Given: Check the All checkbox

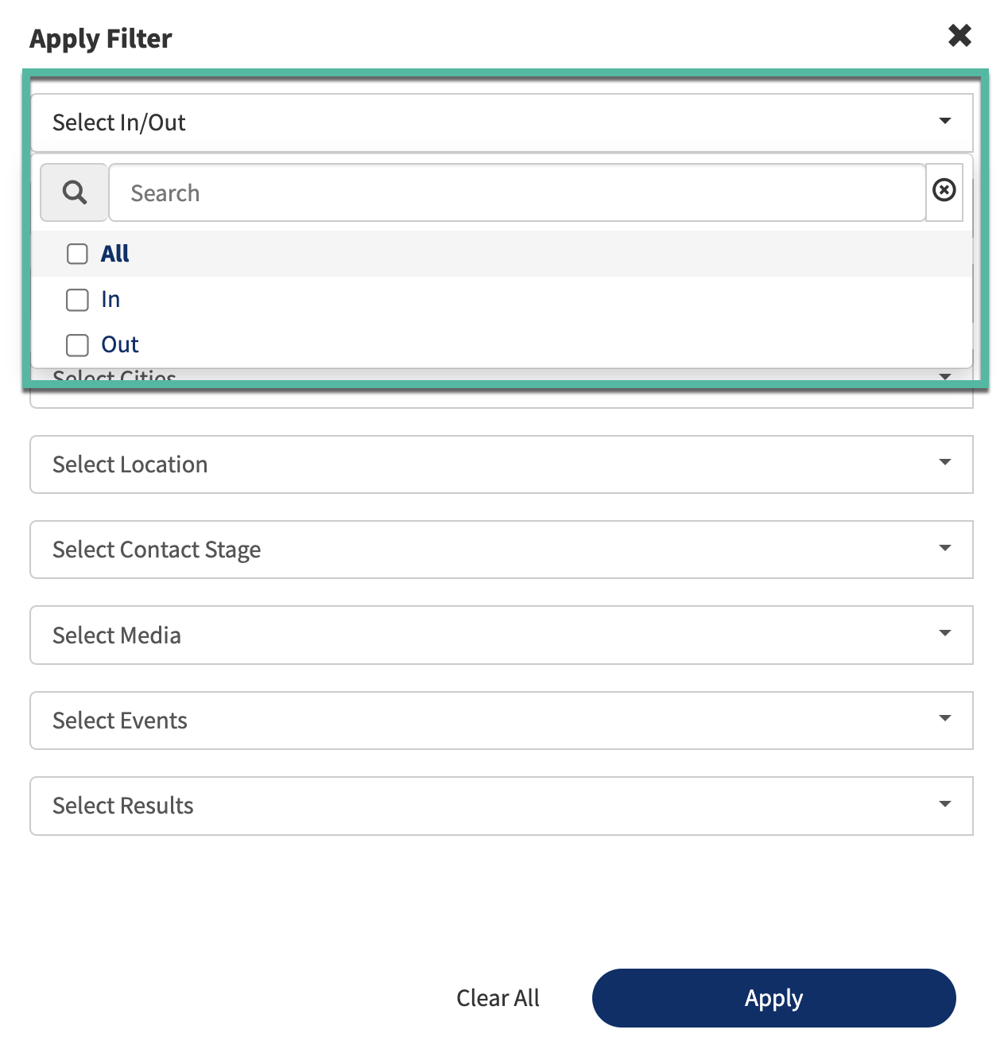Looking at the screenshot, I should (x=77, y=254).
